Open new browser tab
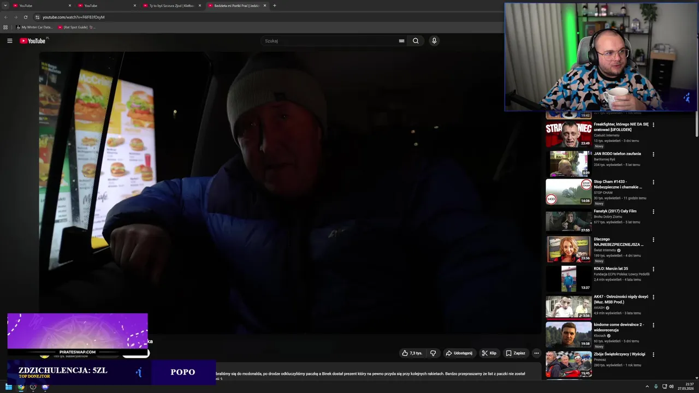This screenshot has width=699, height=393. (x=274, y=5)
